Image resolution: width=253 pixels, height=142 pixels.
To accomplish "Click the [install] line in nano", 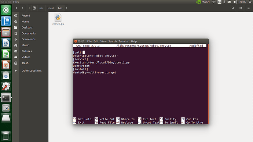I will [80, 69].
